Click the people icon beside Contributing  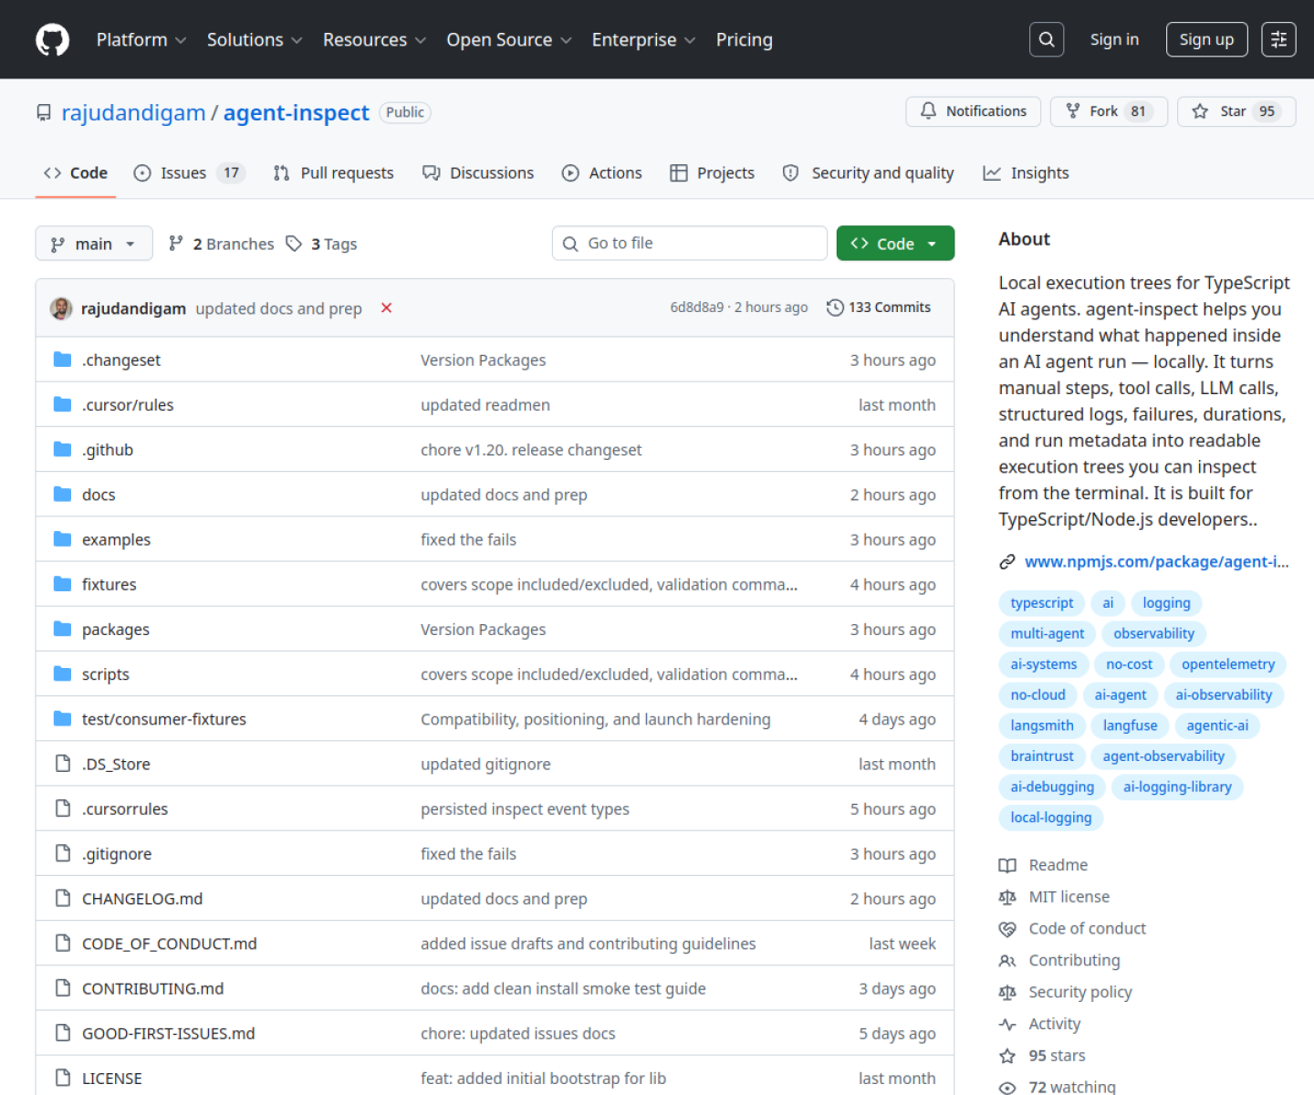(x=1007, y=961)
